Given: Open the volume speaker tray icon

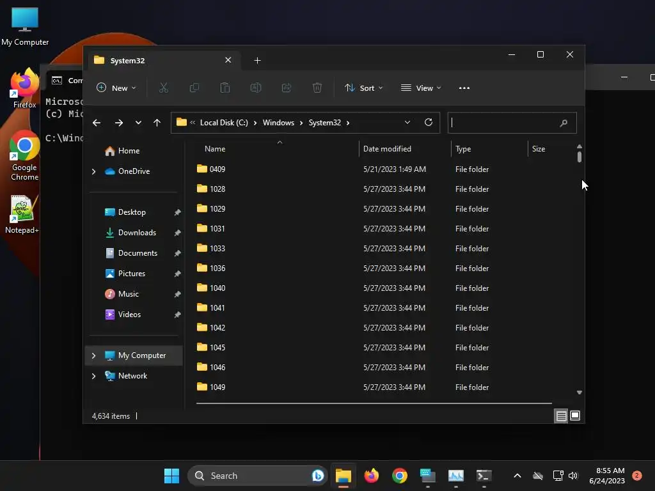Looking at the screenshot, I should tap(573, 476).
